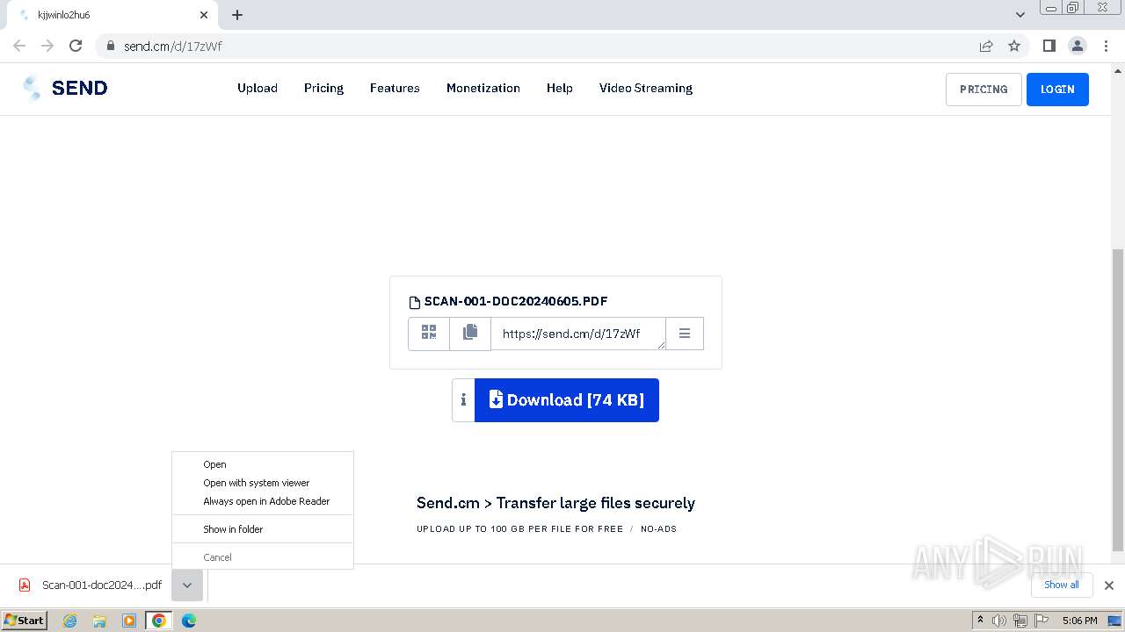Open Internet Explorer from taskbar
Image resolution: width=1125 pixels, height=632 pixels.
point(70,621)
